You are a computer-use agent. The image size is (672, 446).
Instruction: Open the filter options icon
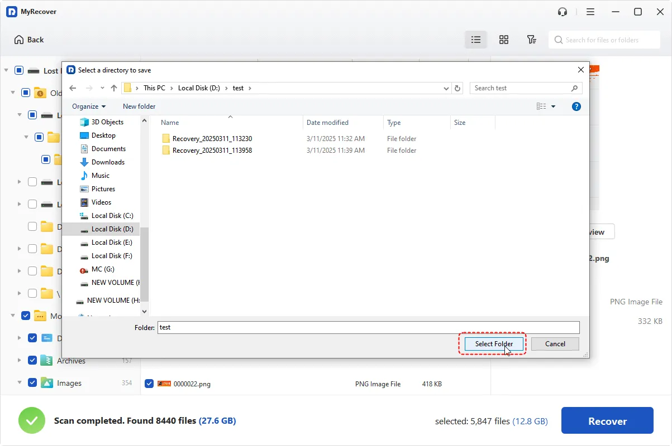tap(532, 40)
